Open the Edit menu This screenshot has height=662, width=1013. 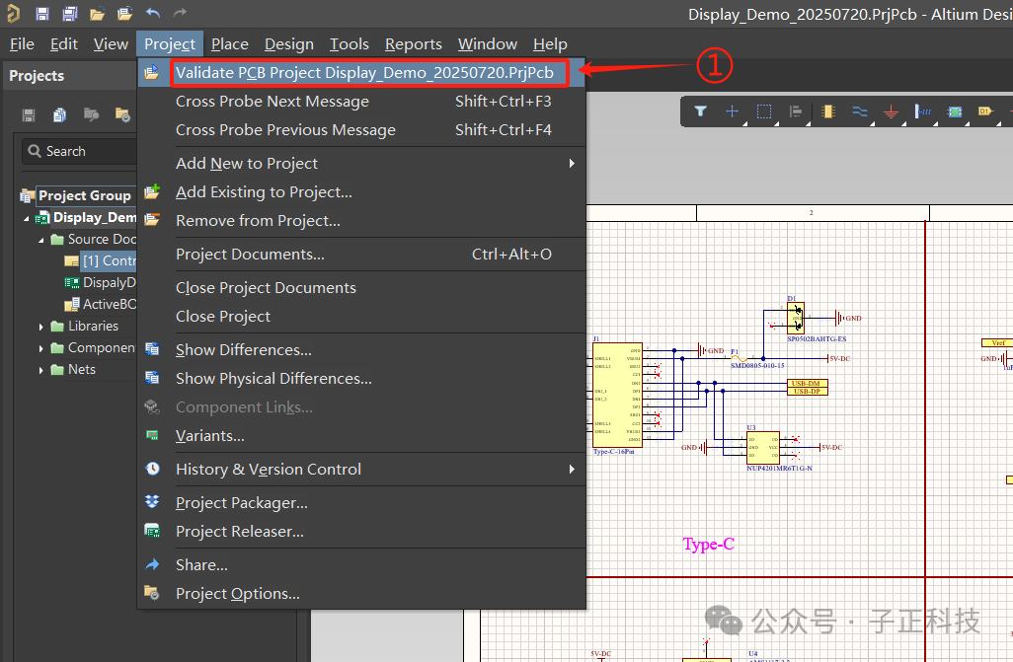tap(64, 44)
